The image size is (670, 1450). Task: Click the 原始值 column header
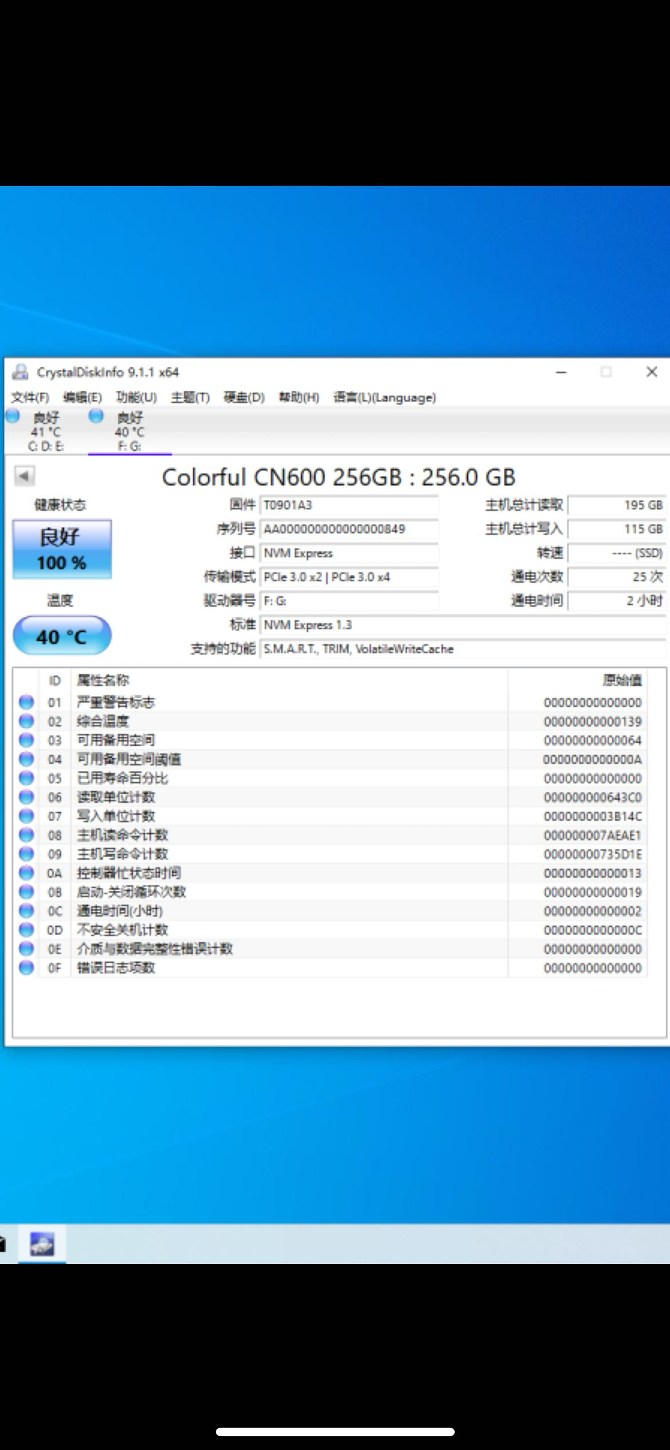pos(578,680)
